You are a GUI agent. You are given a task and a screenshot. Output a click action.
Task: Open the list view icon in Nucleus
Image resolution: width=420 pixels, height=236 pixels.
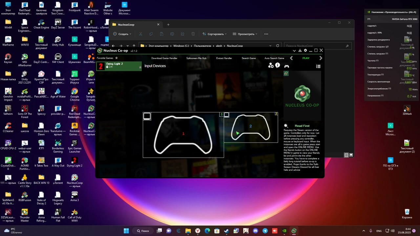[318, 66]
